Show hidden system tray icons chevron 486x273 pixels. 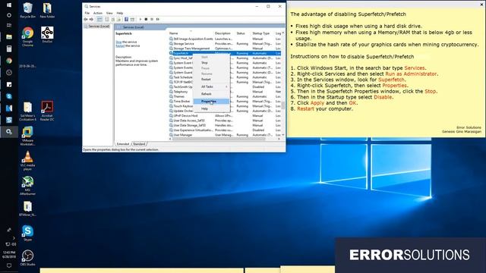(14, 238)
